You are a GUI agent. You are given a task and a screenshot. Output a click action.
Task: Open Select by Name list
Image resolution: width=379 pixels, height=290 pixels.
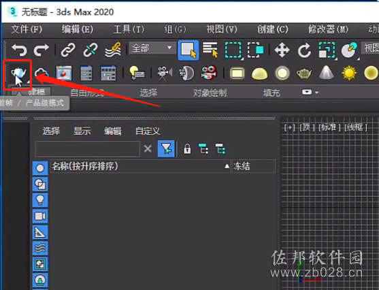210,50
